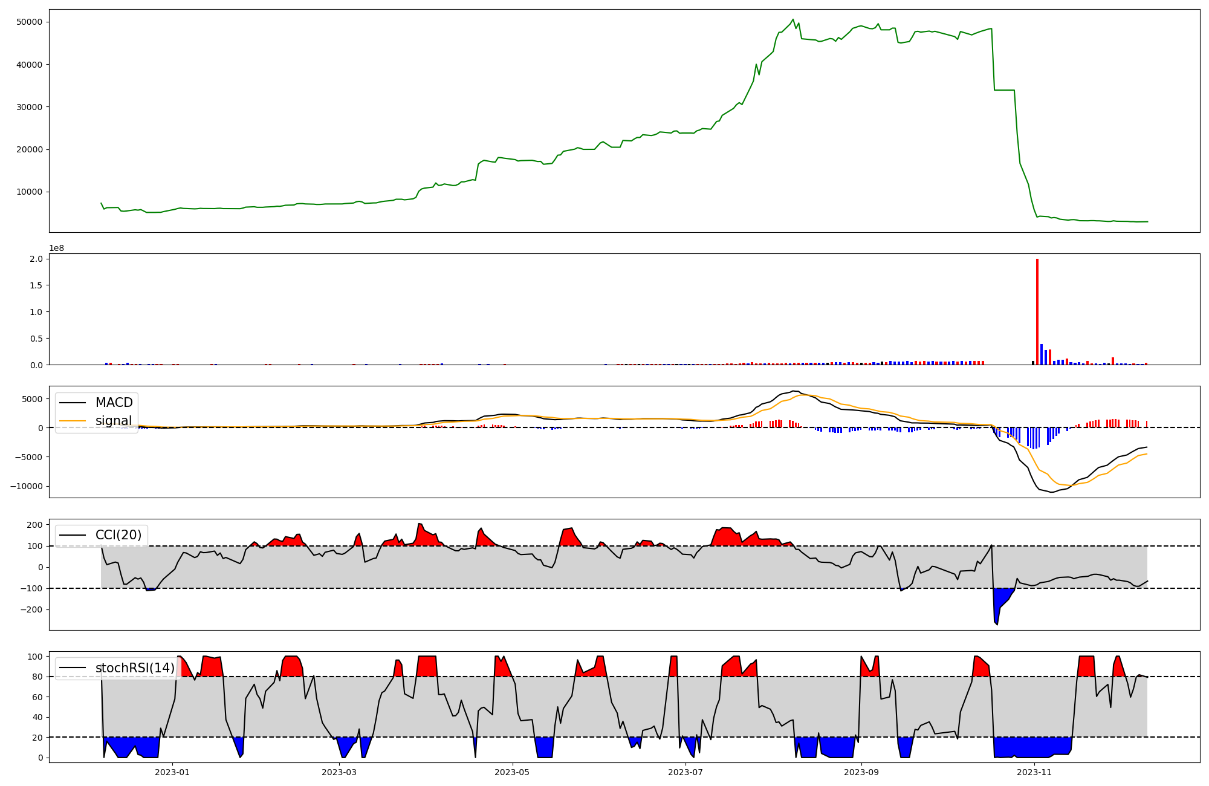The height and width of the screenshot is (786, 1209).
Task: Select the 2023-11 date tick label
Action: [1034, 772]
